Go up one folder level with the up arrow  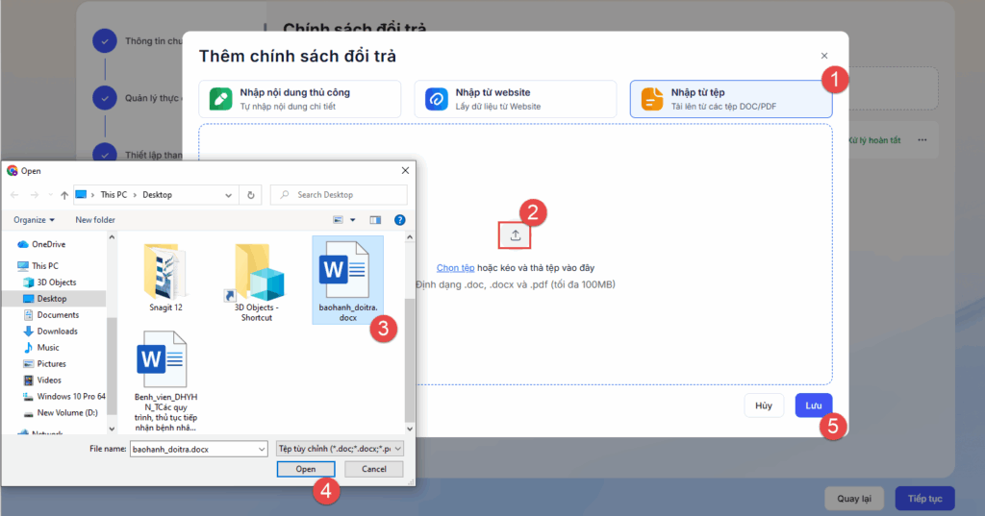point(63,195)
